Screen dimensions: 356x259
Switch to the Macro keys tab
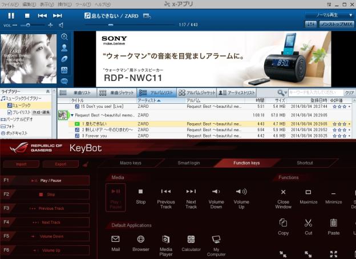(131, 163)
